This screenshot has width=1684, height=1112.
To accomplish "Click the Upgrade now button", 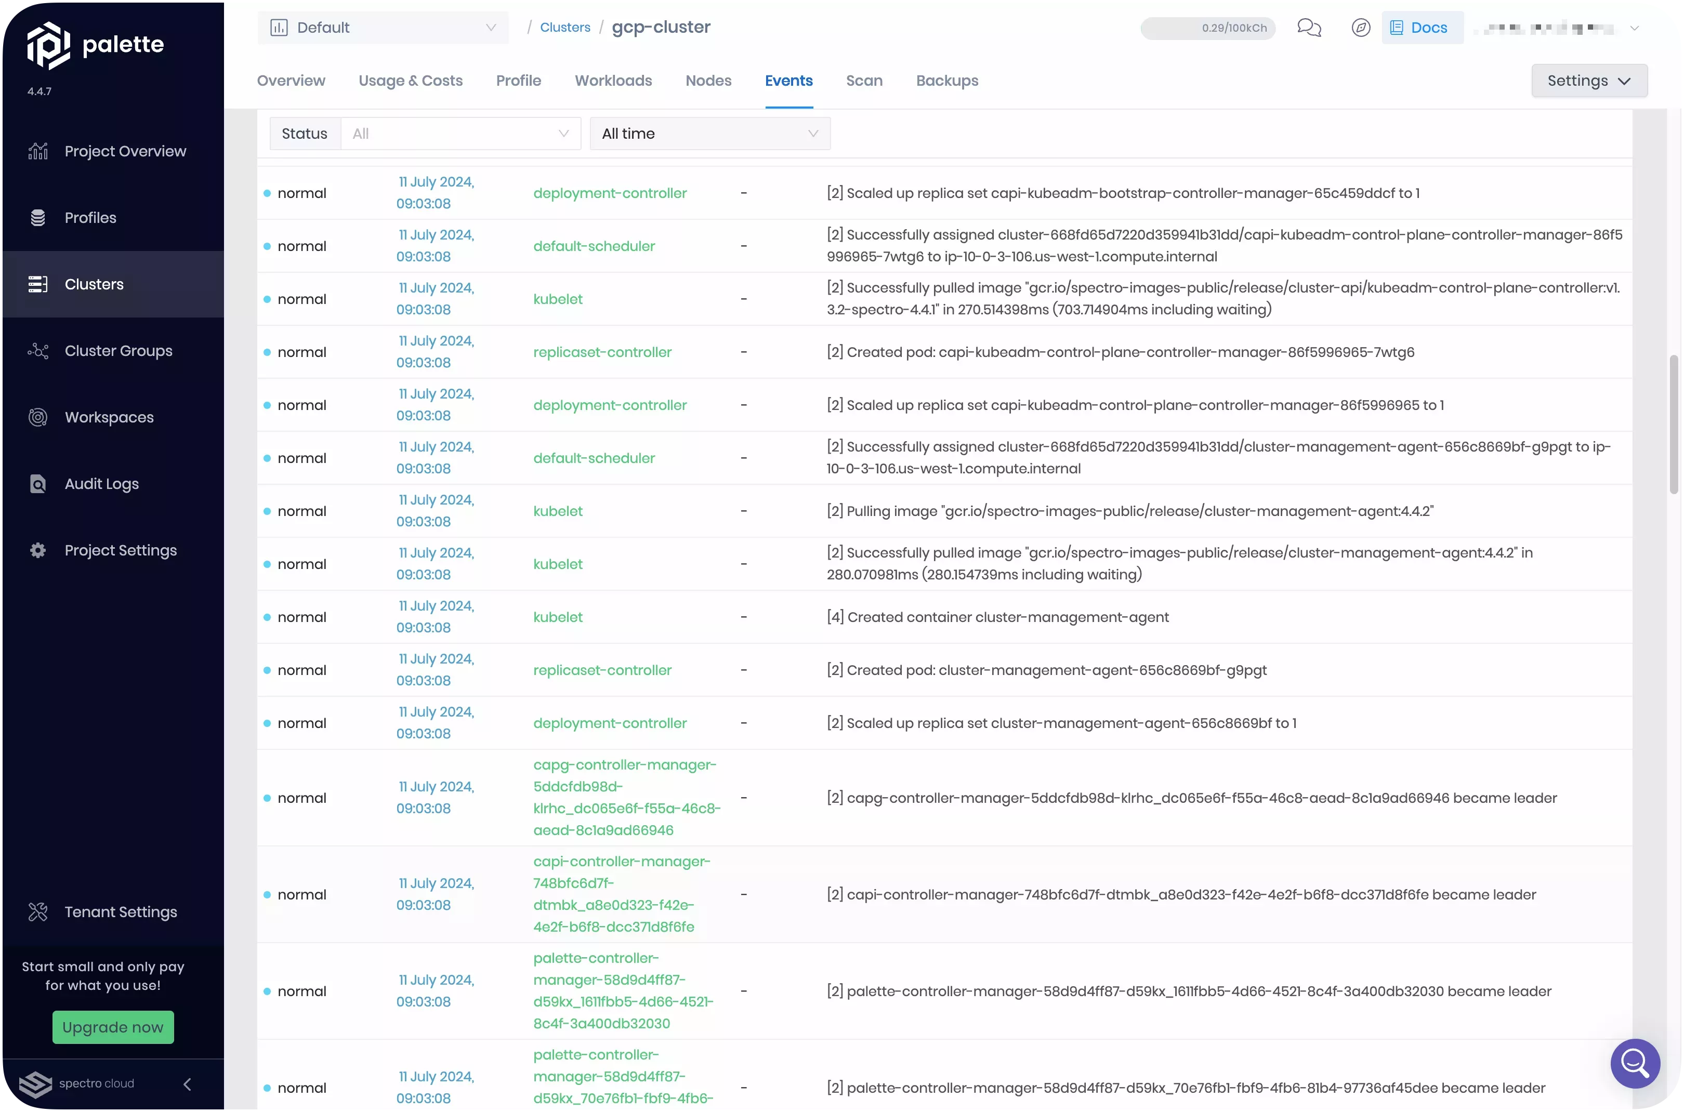I will coord(113,1027).
